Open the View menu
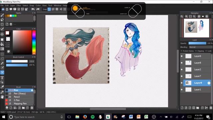 click(x=44, y=5)
